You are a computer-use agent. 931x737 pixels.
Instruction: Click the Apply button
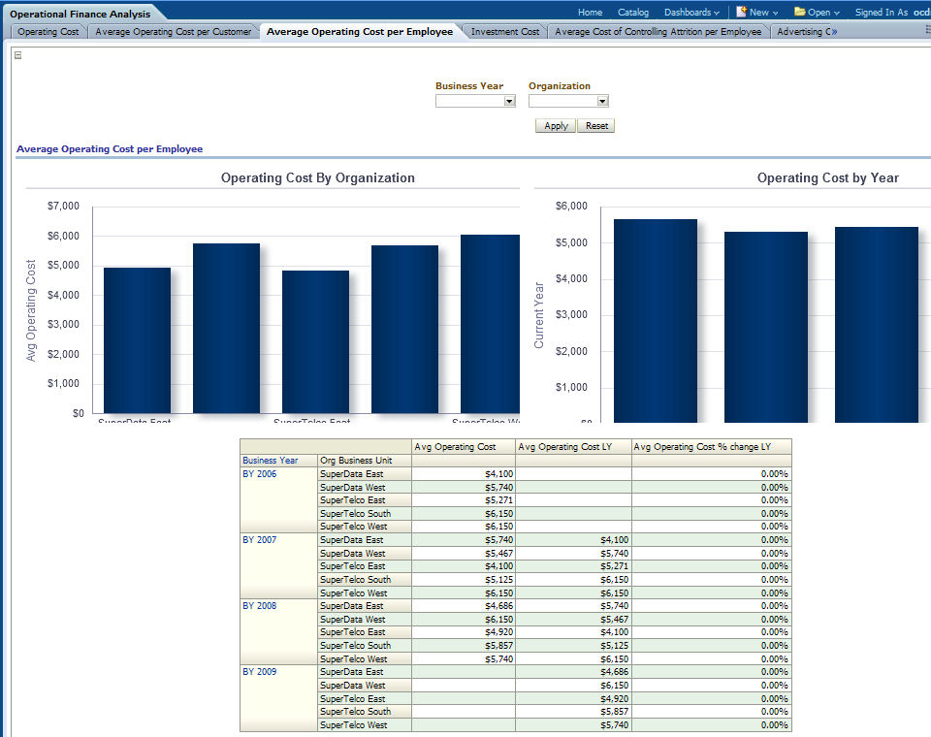tap(556, 126)
